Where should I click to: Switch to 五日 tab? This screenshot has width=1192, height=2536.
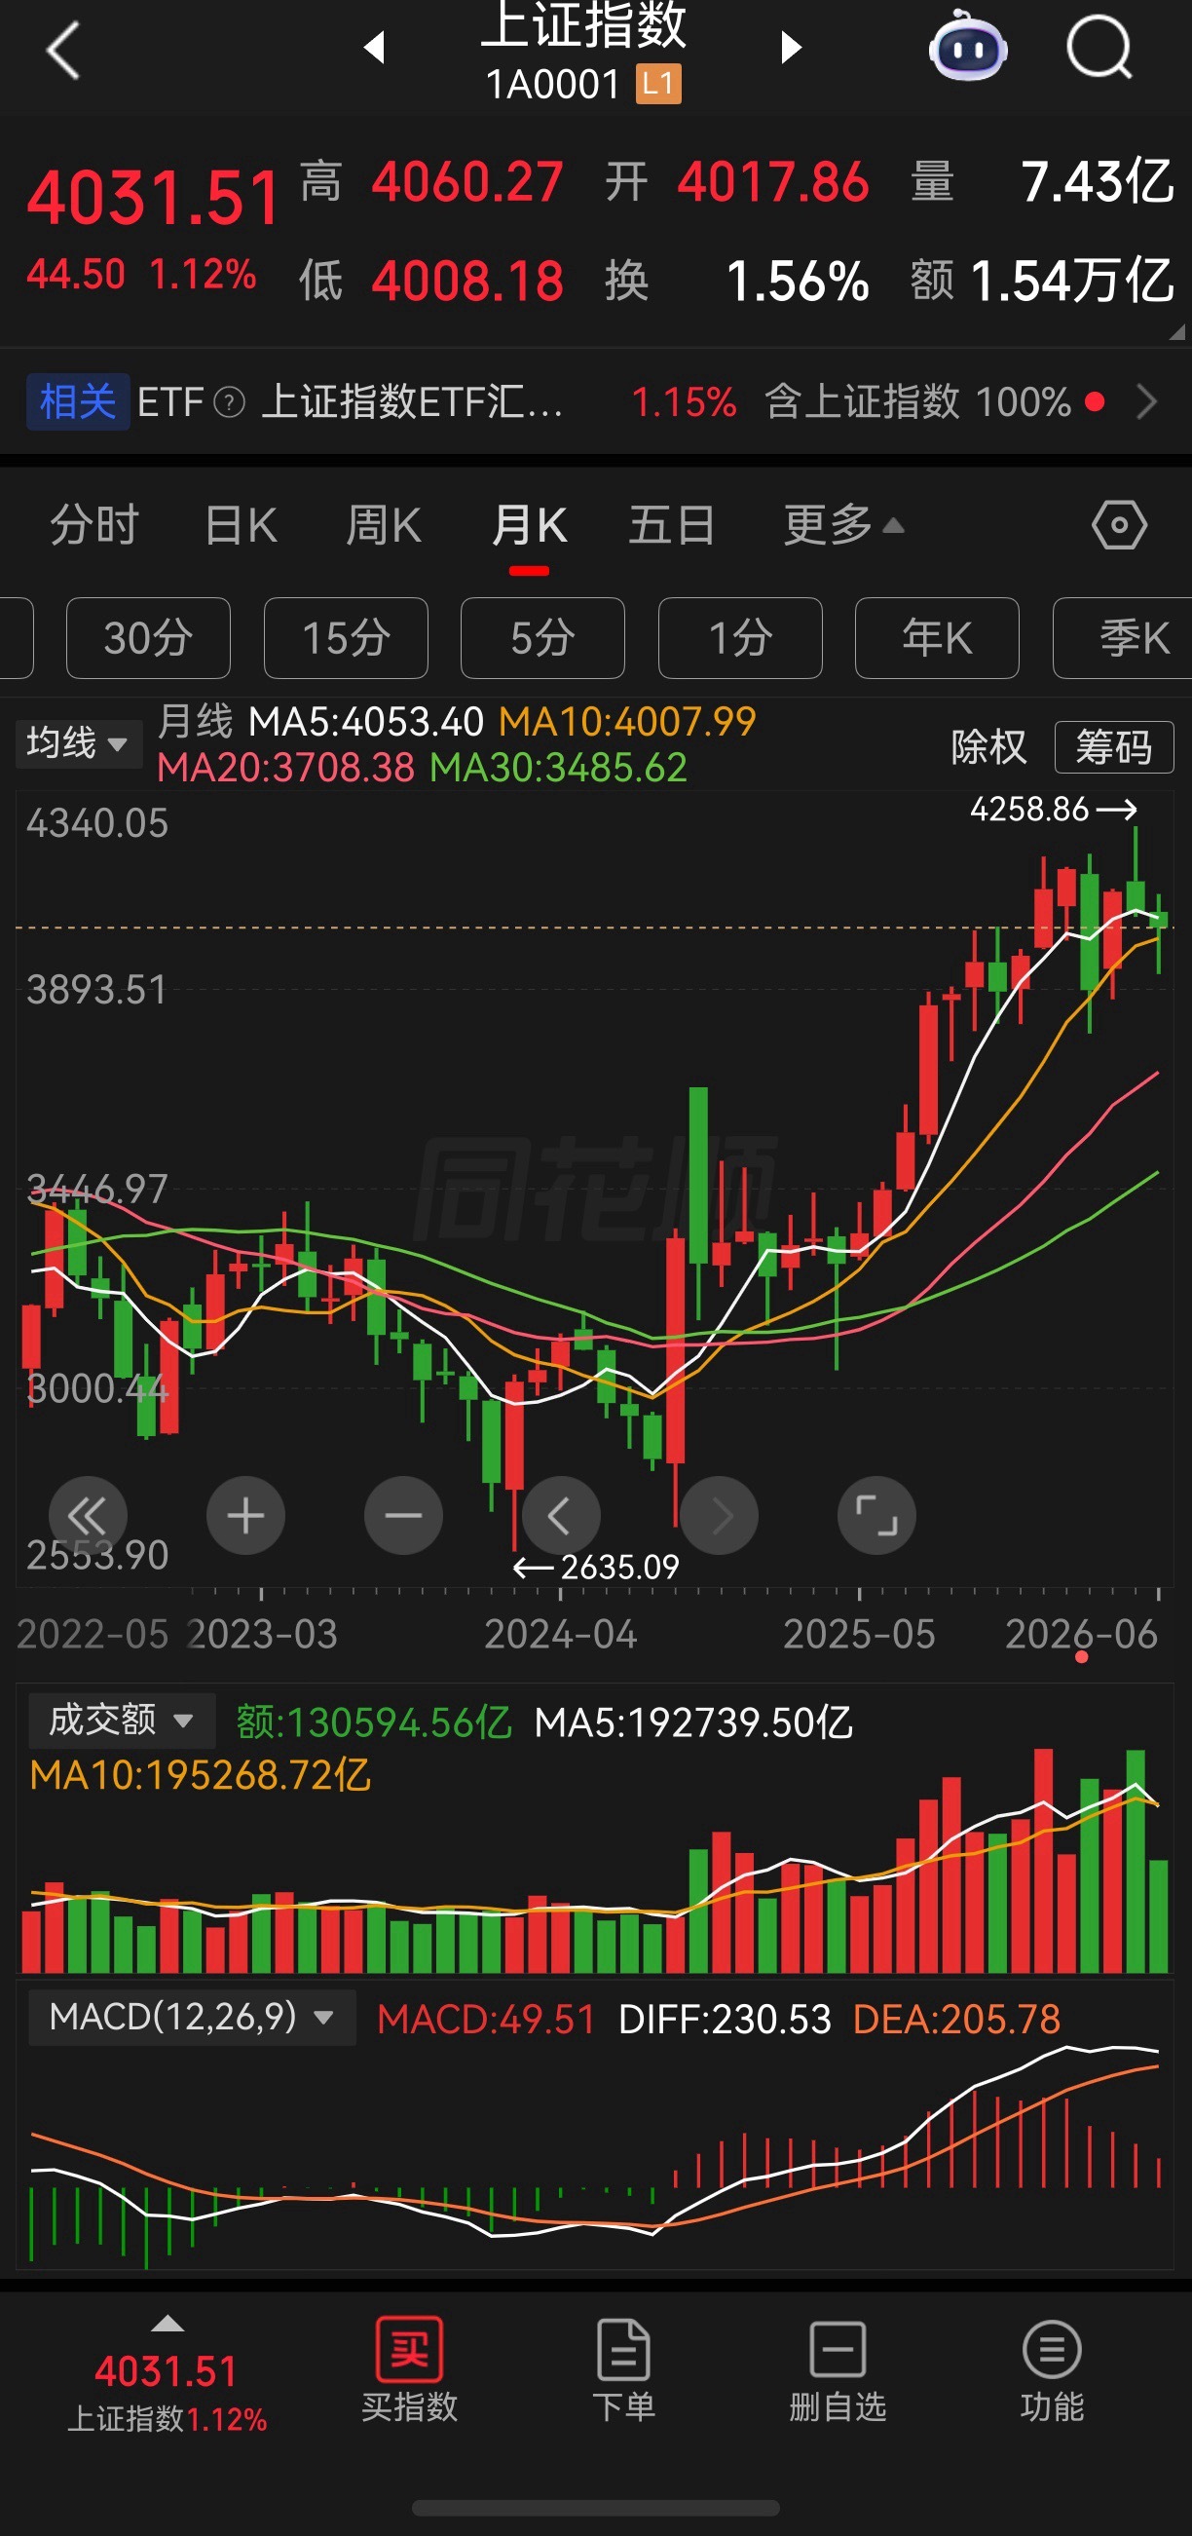tap(672, 525)
